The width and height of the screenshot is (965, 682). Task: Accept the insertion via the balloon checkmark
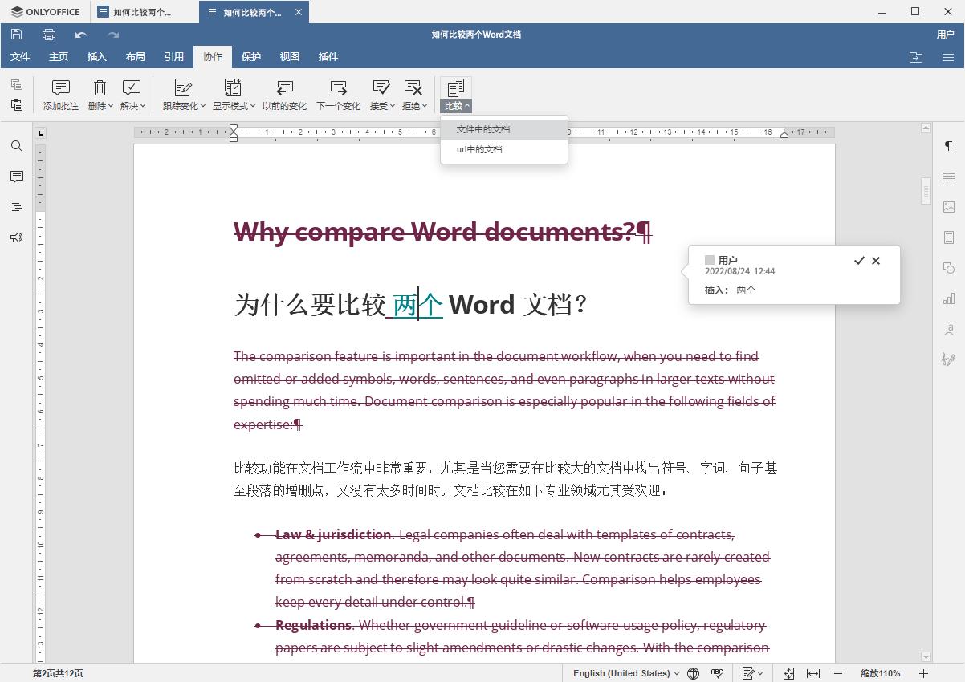(859, 260)
